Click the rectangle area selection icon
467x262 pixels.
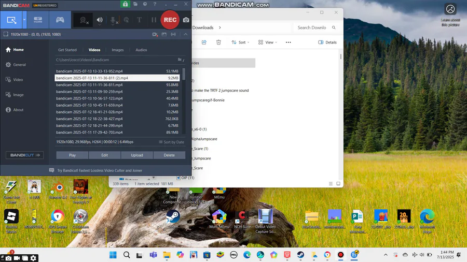tap(6, 34)
